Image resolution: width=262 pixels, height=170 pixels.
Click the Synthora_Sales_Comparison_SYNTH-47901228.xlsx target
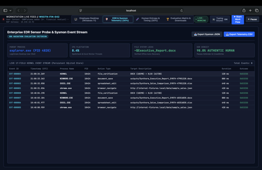[161, 83]
